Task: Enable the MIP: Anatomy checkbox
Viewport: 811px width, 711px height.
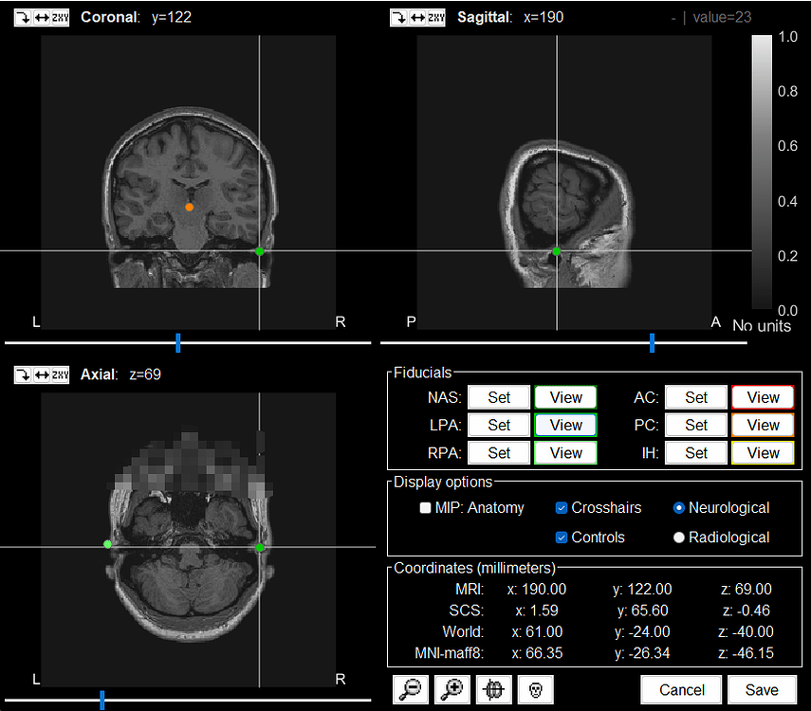Action: [425, 508]
